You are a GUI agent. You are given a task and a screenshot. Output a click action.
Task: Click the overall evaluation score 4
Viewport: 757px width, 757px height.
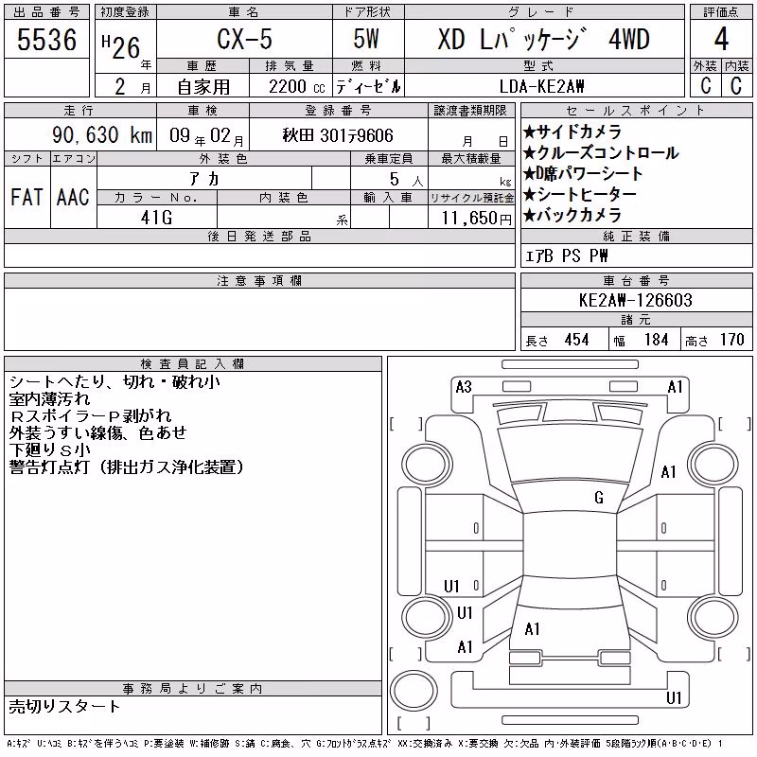pyautogui.click(x=721, y=39)
